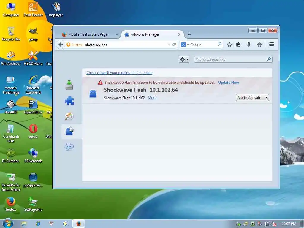Click More link for Shockwave Flash
Image resolution: width=304 pixels, height=228 pixels.
152,98
